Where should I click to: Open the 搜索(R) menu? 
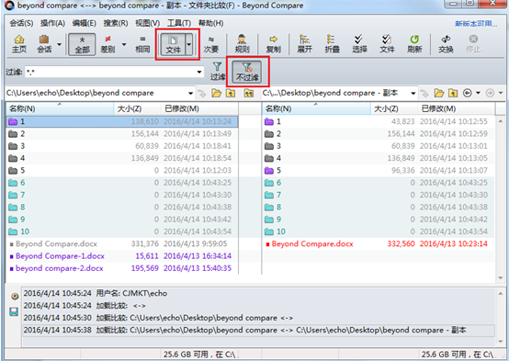[x=116, y=23]
